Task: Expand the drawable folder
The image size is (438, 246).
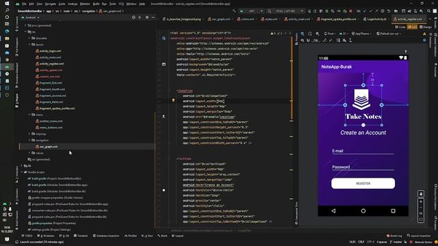Action: coord(29,38)
